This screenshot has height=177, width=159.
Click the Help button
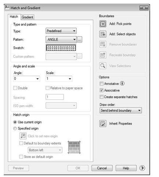tap(126, 168)
